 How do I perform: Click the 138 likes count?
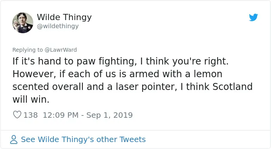click(31, 115)
